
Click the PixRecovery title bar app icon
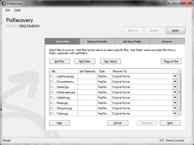[x=4, y=4]
